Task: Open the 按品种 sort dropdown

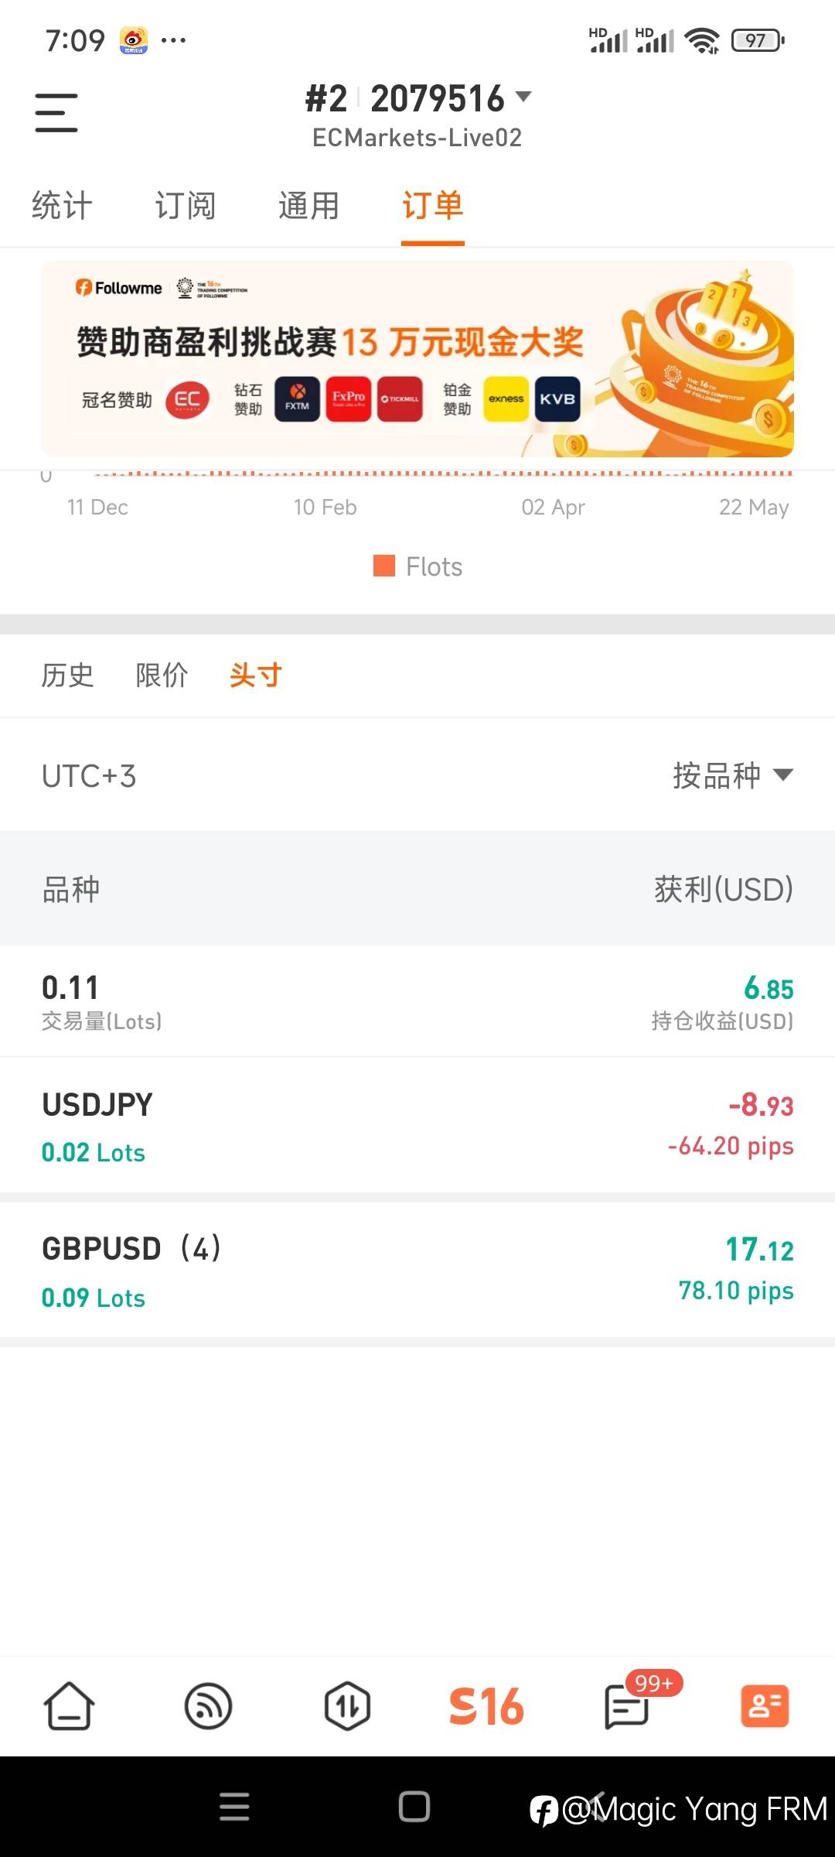Action: coord(731,775)
